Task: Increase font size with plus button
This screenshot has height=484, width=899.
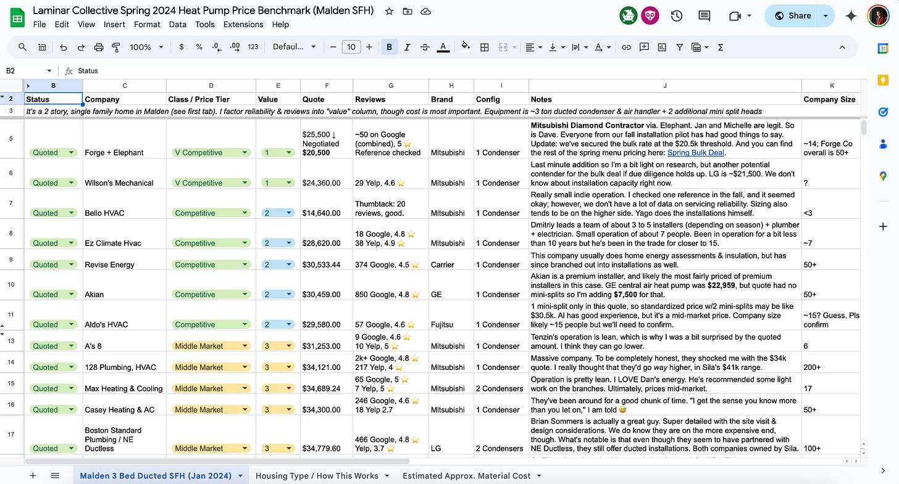Action: coord(369,47)
